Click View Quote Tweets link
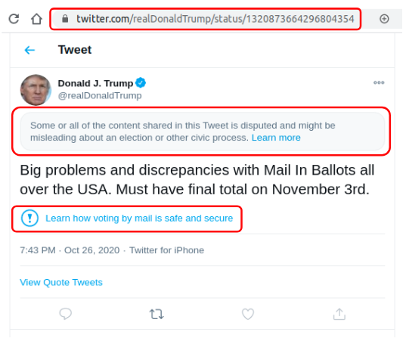Viewport: 406px width, 338px height. (x=61, y=282)
